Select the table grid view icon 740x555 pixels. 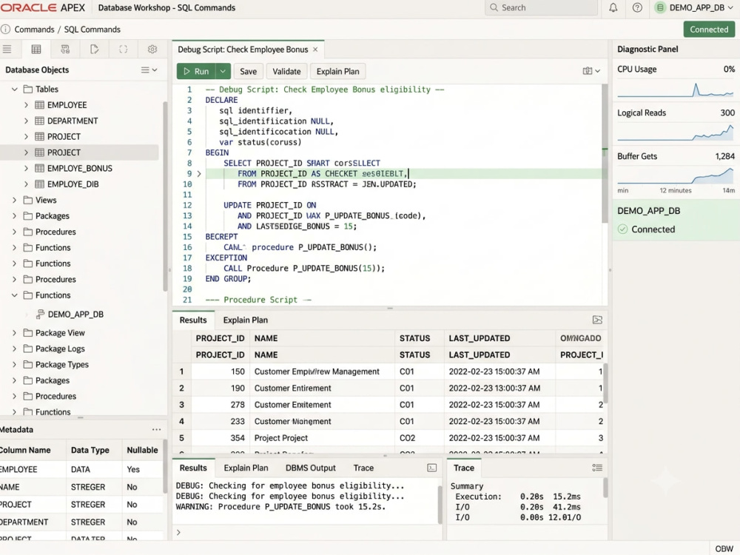tap(36, 49)
